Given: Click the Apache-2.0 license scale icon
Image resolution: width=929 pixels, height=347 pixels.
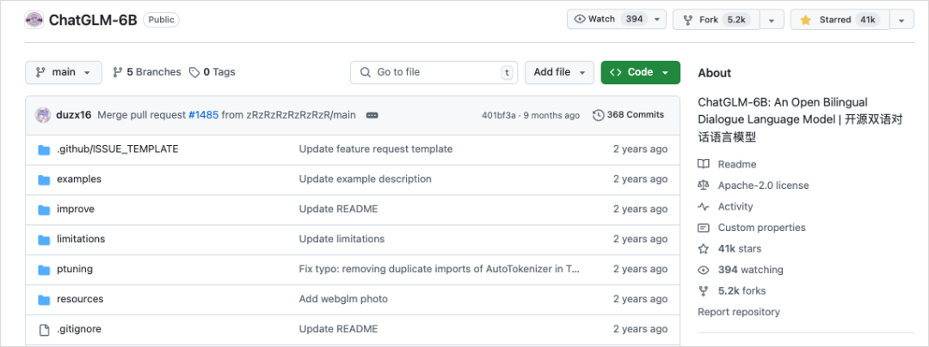Looking at the screenshot, I should pyautogui.click(x=704, y=186).
